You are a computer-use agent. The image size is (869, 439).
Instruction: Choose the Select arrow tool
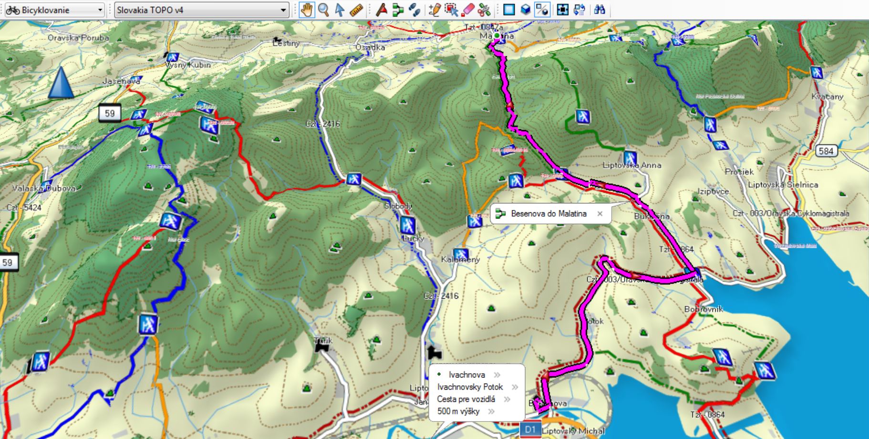coord(340,10)
